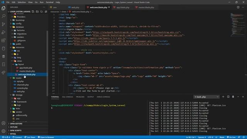Viewport: 247px width, 139px height.
Task: Open the Help menu
Action: (x=58, y=2)
